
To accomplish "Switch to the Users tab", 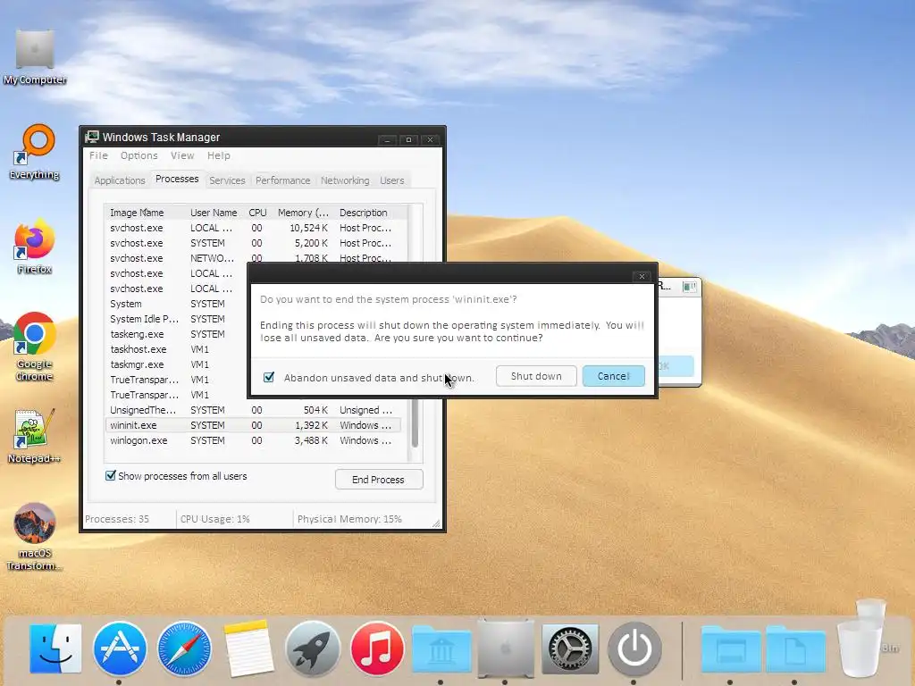I will [x=391, y=180].
